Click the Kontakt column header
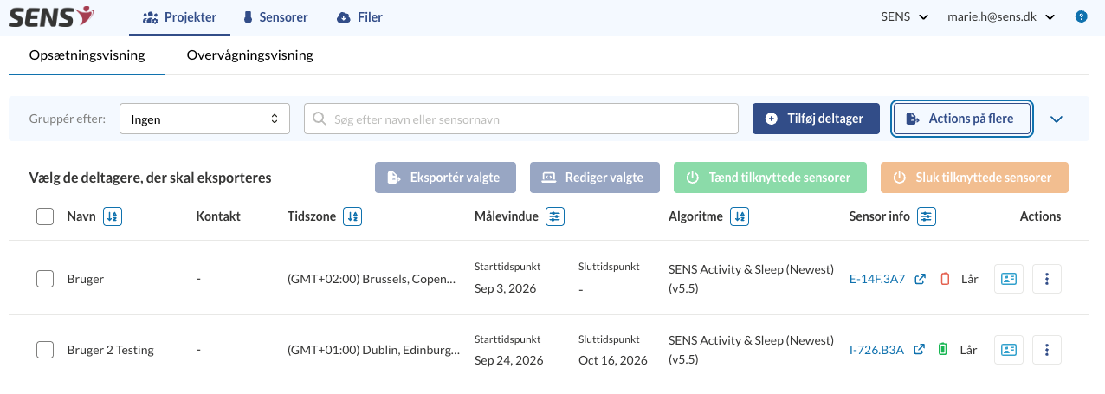1105x394 pixels. pos(218,216)
